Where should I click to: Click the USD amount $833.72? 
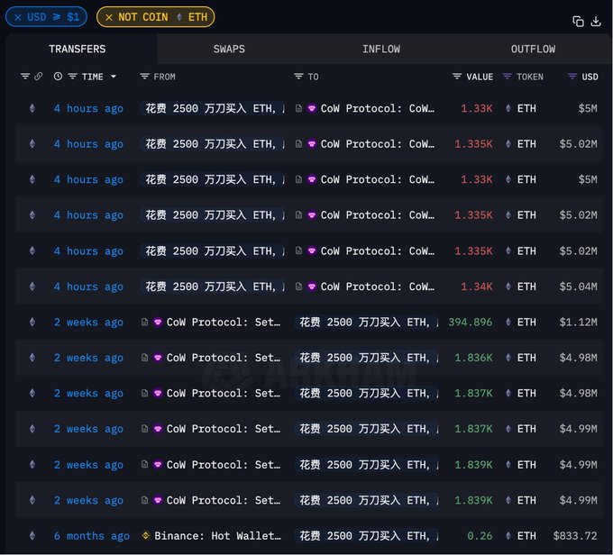pyautogui.click(x=575, y=536)
